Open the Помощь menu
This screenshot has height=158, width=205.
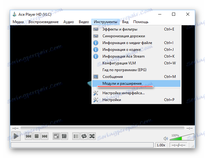(x=141, y=22)
